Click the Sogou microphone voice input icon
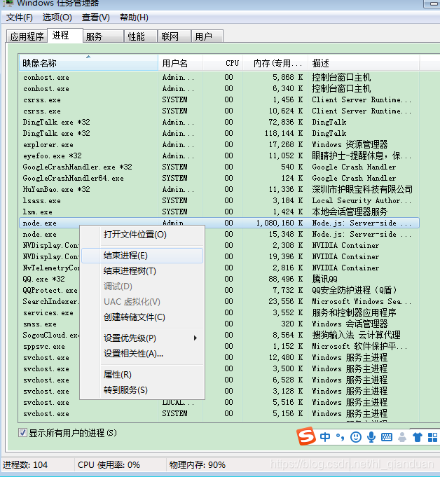 click(x=371, y=438)
